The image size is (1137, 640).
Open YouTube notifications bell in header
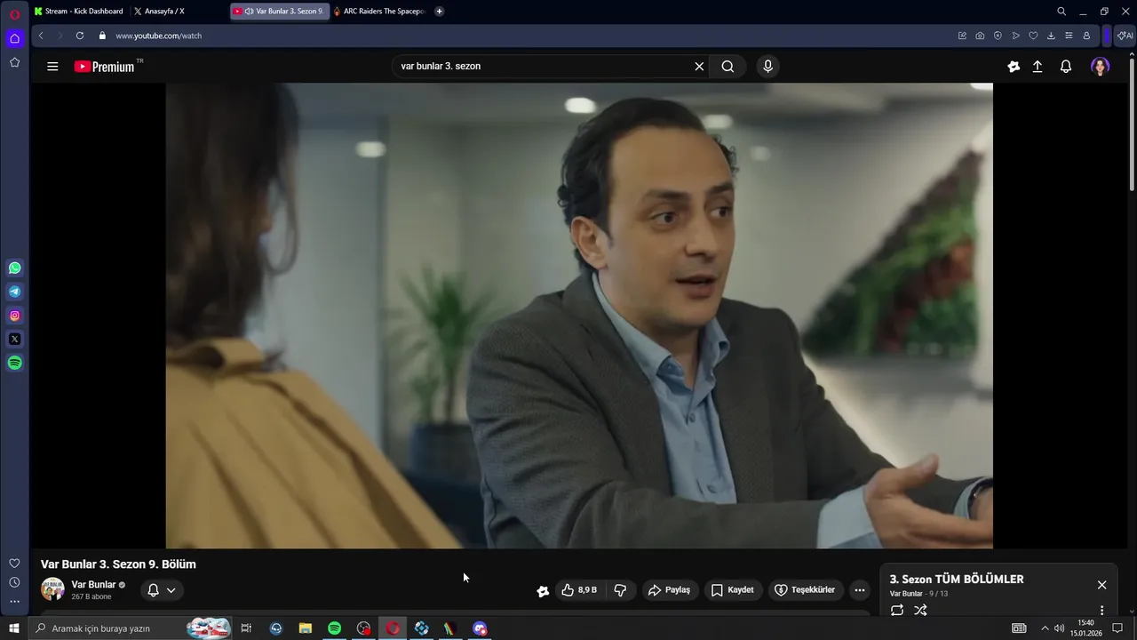[x=1066, y=67]
